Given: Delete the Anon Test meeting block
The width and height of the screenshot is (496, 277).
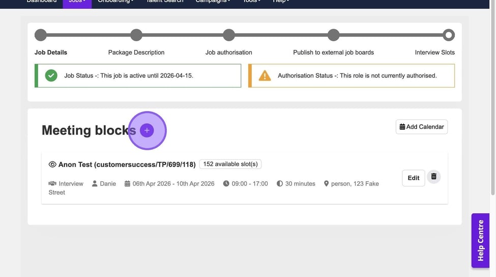Looking at the screenshot, I should pos(433,177).
